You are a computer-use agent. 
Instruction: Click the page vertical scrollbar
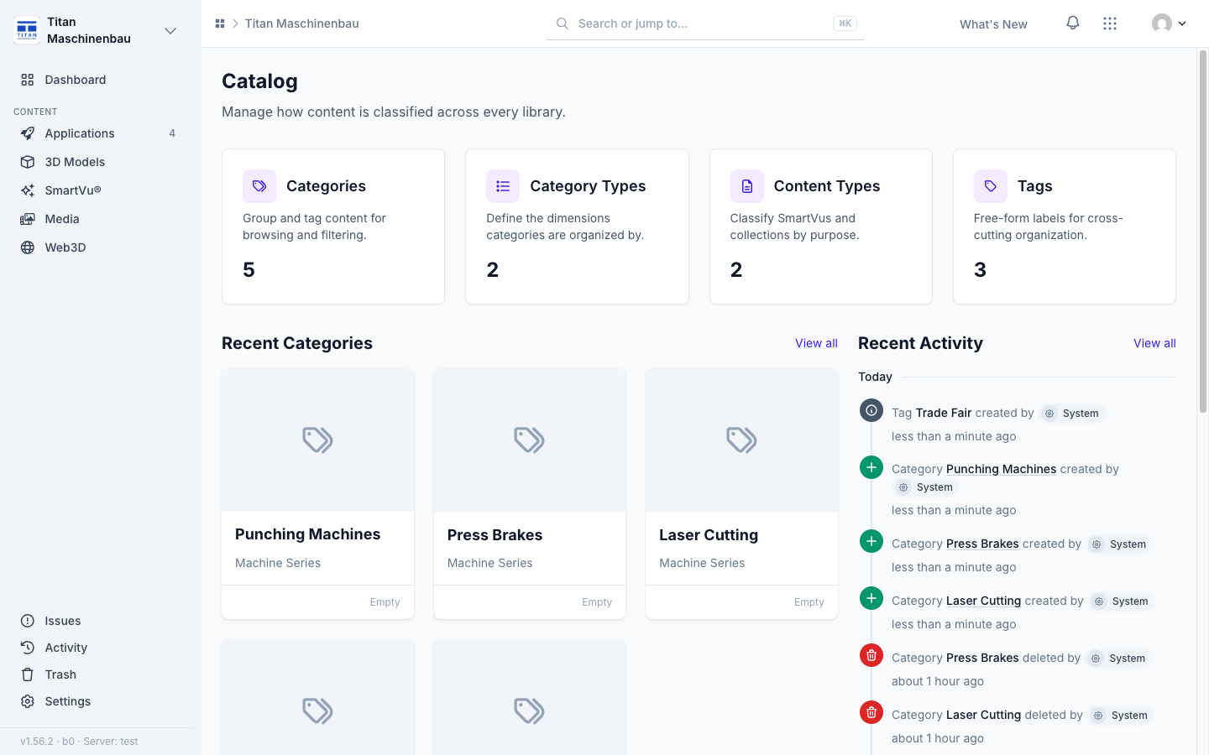click(x=1202, y=232)
